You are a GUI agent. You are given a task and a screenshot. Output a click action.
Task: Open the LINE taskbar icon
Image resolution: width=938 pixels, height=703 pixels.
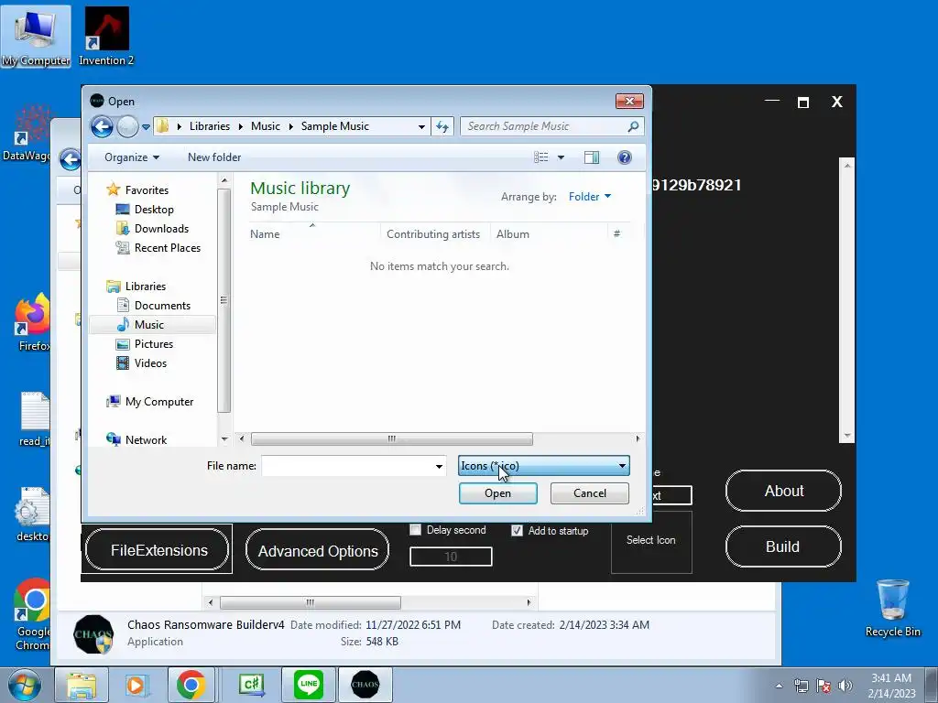coord(309,685)
